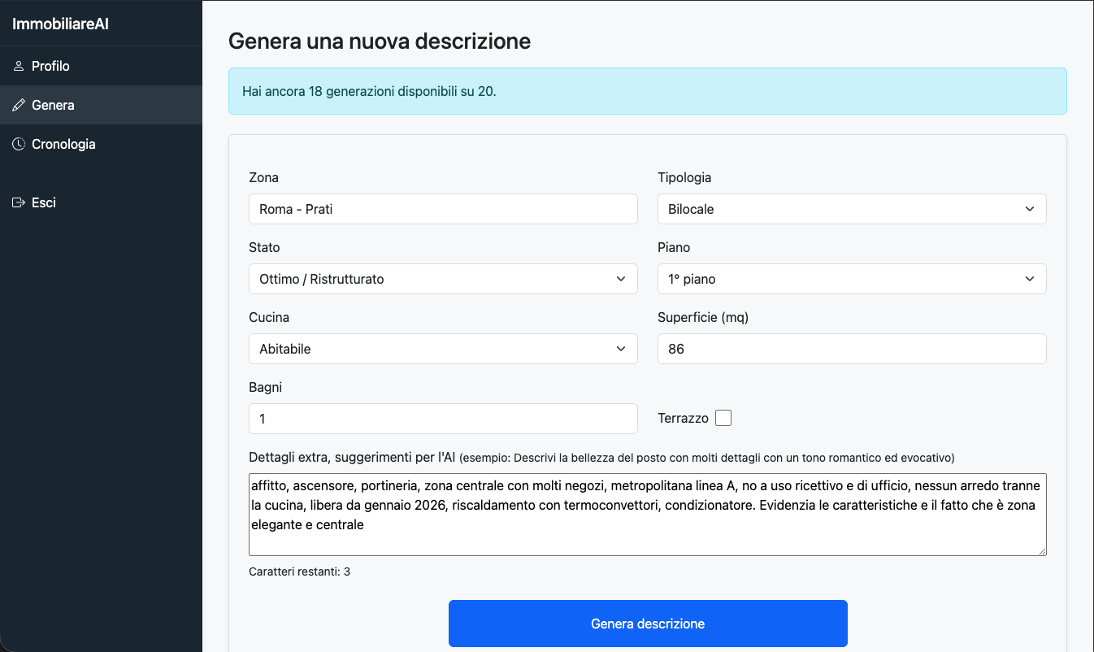Open the Cronologia menu item

coord(101,144)
